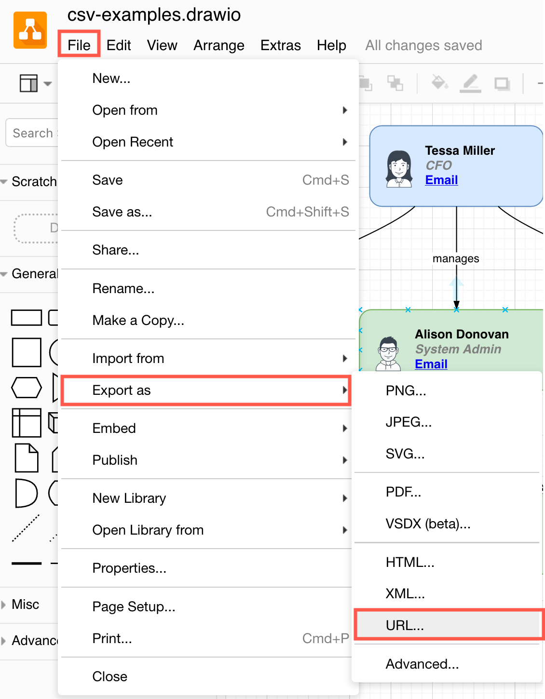The image size is (545, 699).
Task: Open the Fill Color bucket tool
Action: (439, 83)
